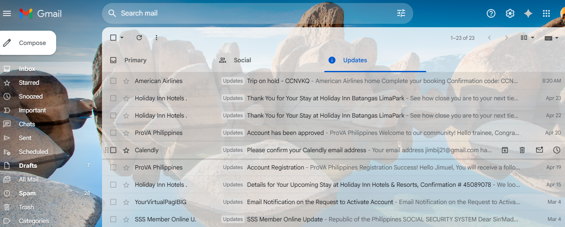Open the All Mail folder

(29, 179)
